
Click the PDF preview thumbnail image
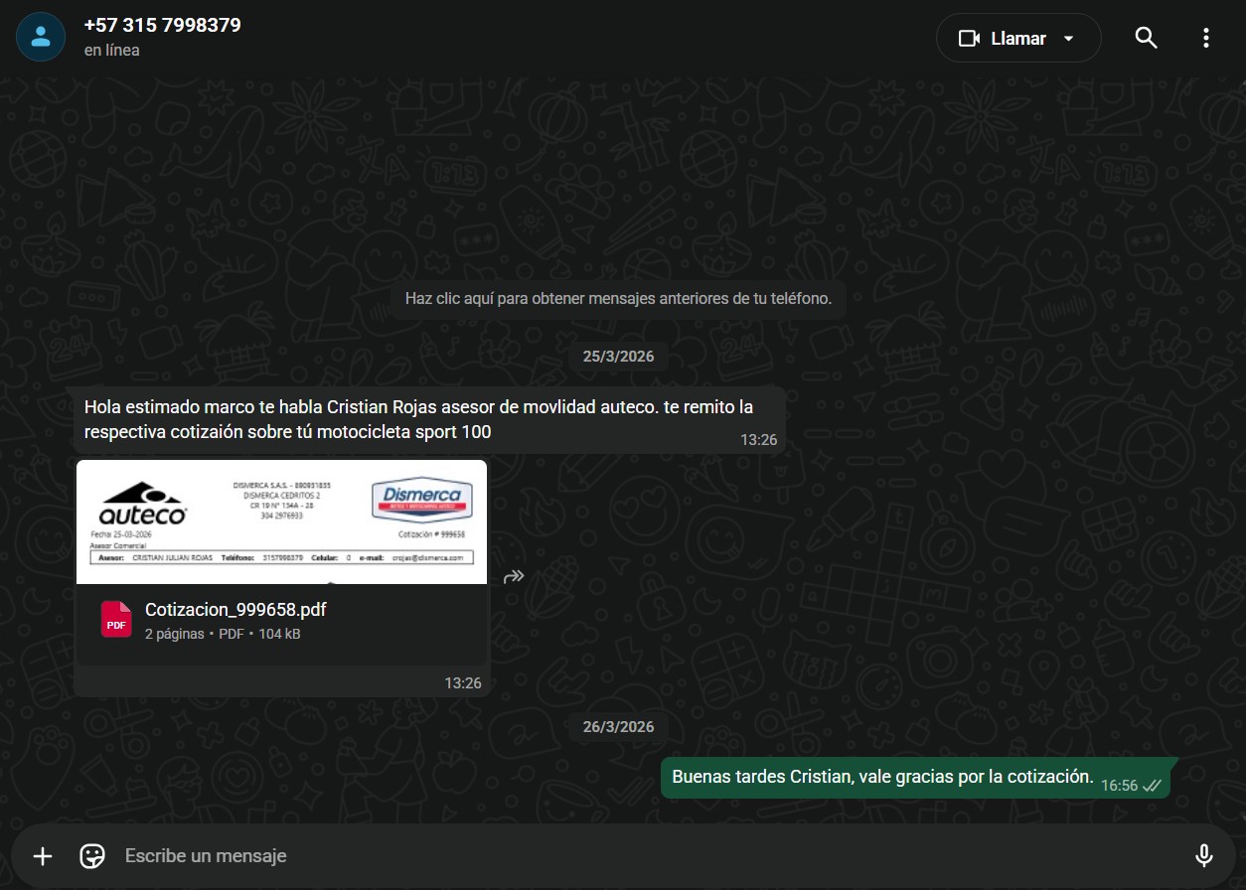click(281, 521)
